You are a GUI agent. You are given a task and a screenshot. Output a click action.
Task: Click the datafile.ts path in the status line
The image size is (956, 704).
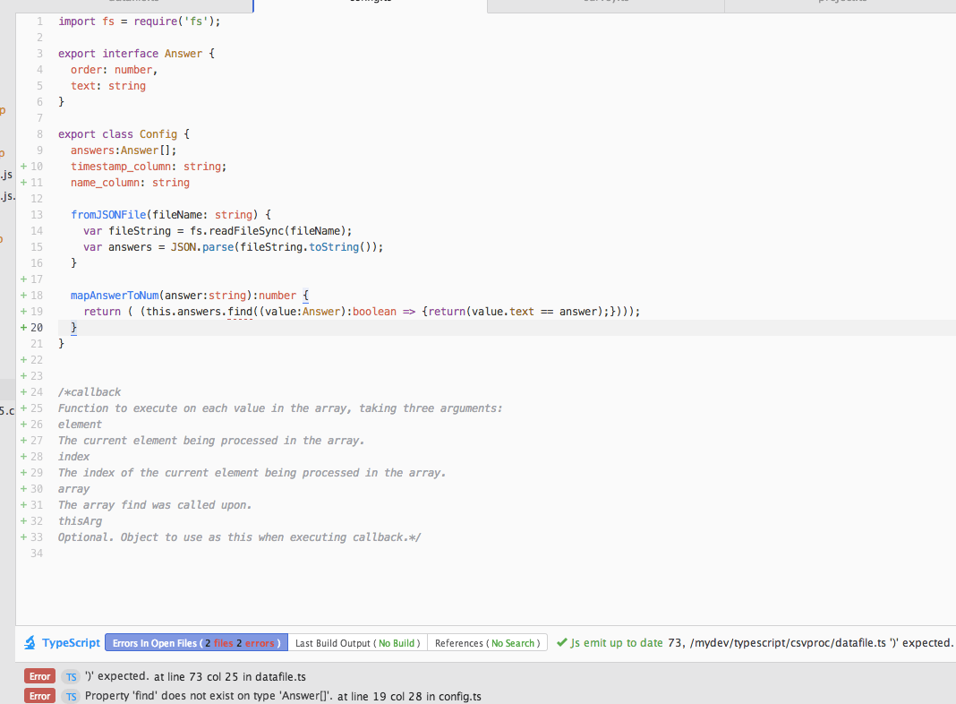click(x=788, y=642)
